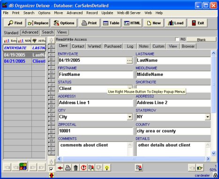Toggle the checkbox below the alphabet index

coord(51,169)
